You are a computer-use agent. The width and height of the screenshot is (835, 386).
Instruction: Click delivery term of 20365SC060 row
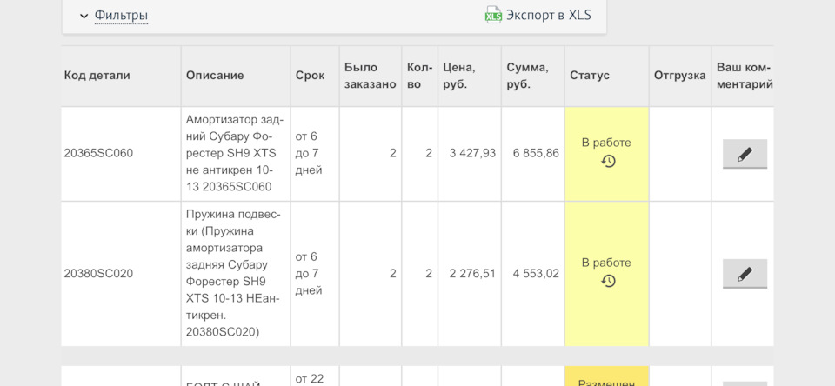(x=315, y=154)
